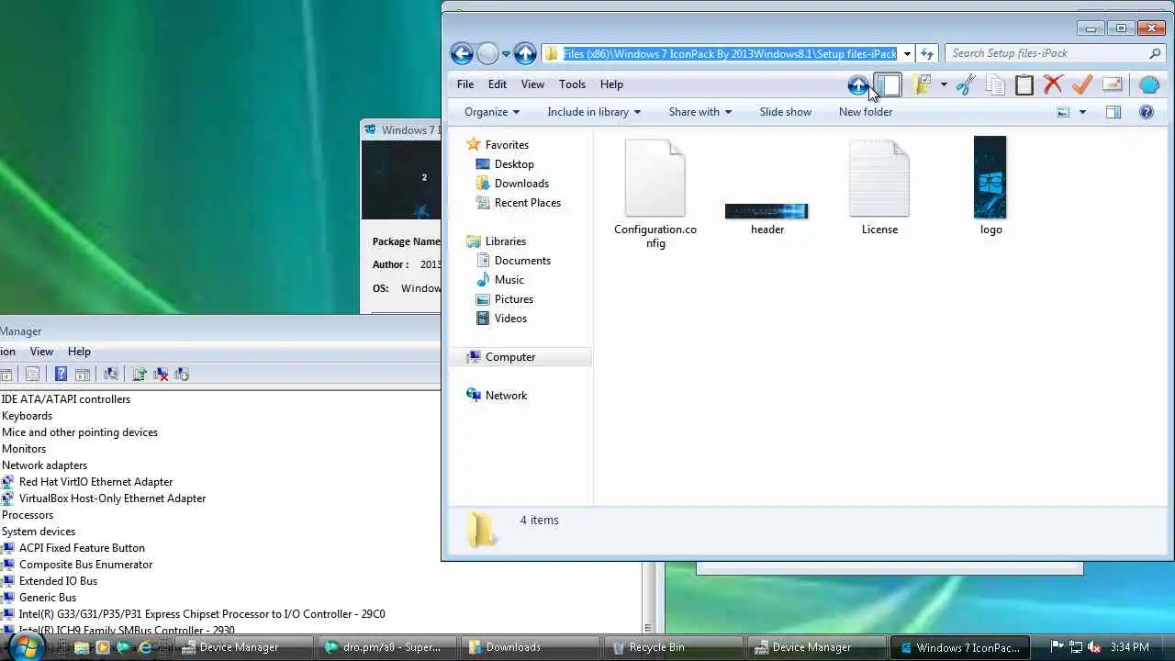Image resolution: width=1175 pixels, height=661 pixels.
Task: Open View menu in Device Manager
Action: (41, 352)
